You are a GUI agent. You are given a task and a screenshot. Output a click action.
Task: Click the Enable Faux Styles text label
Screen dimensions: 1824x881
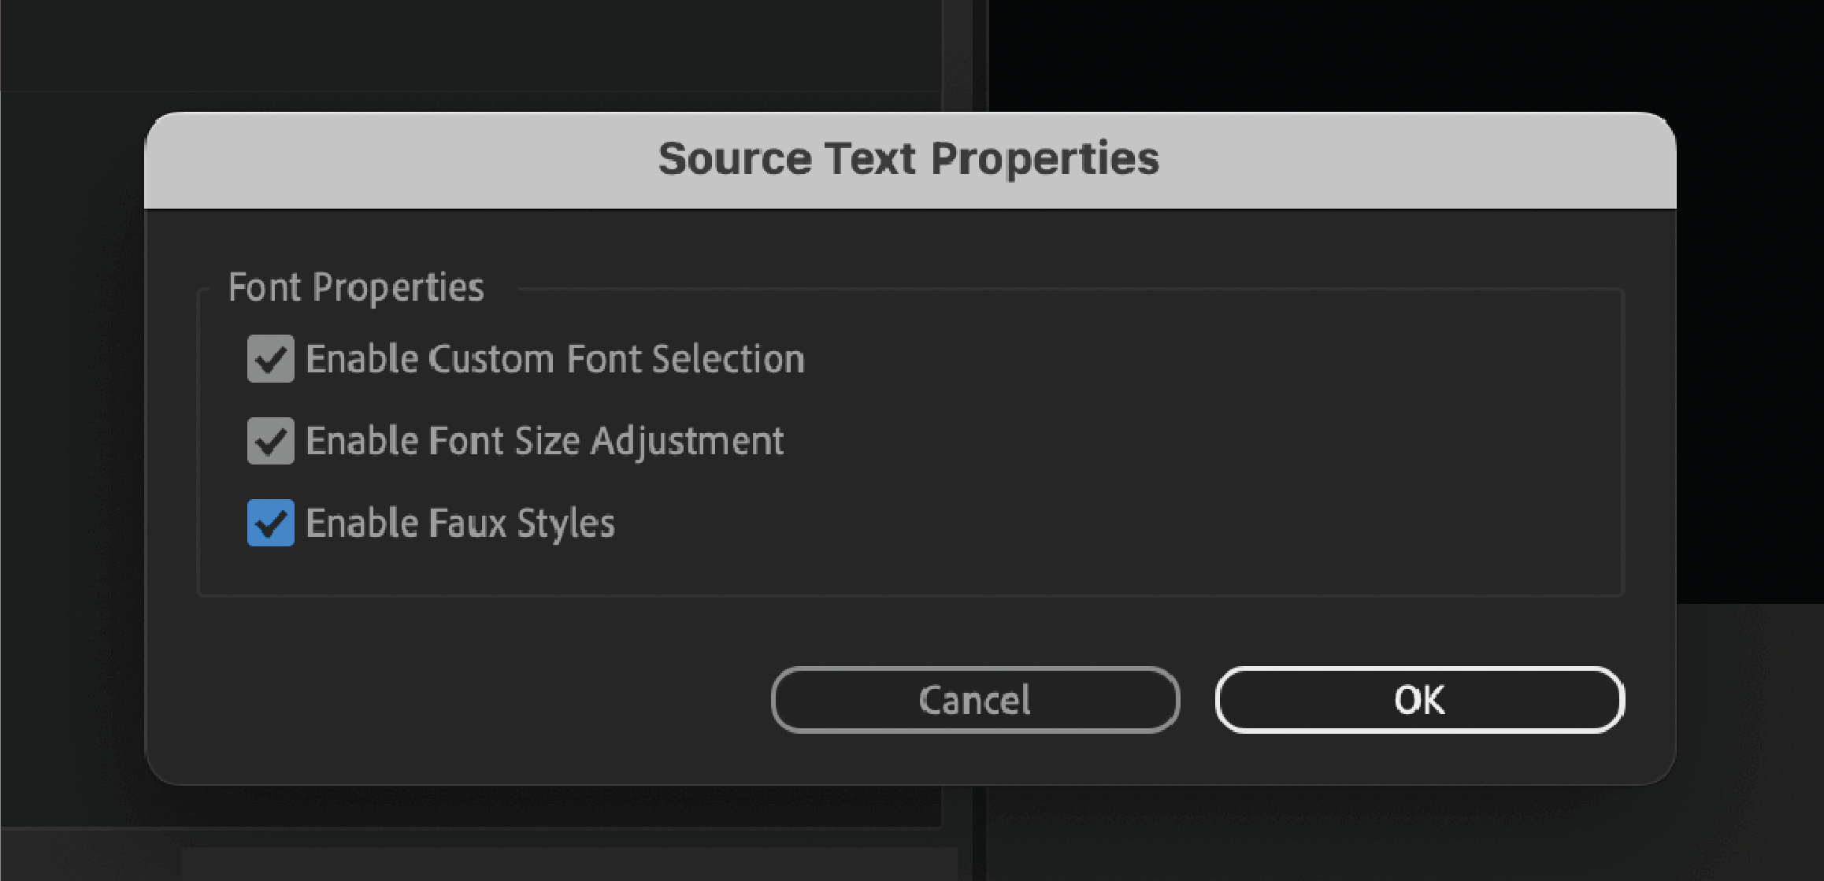click(x=461, y=523)
